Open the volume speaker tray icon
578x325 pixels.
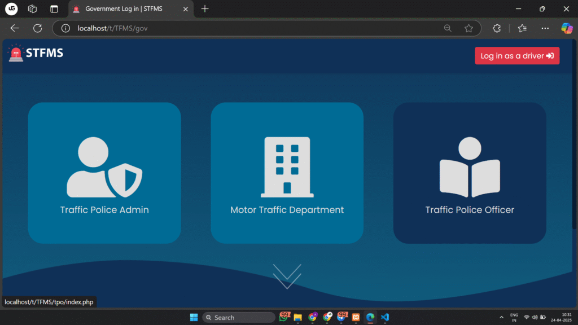[535, 317]
